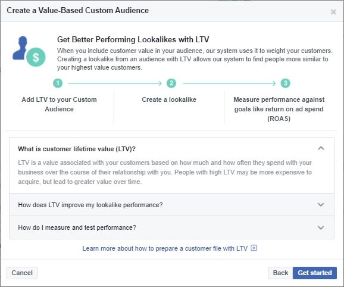Image resolution: width=344 pixels, height=287 pixels.
Task: Open 'Learn more about how to prepare' link
Action: click(x=165, y=248)
